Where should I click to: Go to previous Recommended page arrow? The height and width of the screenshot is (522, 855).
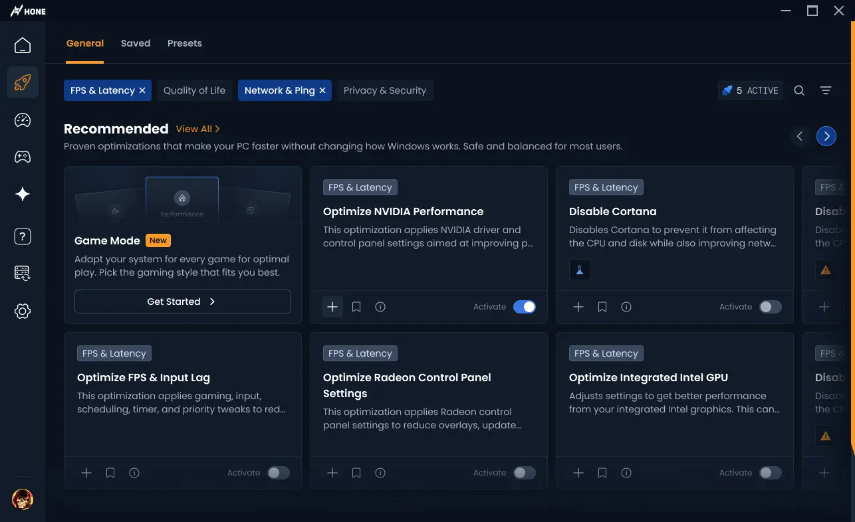[800, 136]
